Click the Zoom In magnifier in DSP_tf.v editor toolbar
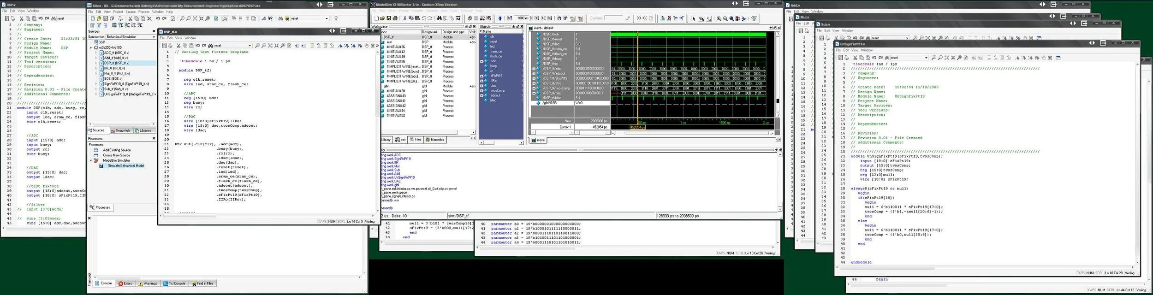Screen dimensions: 1153x295 click(257, 46)
